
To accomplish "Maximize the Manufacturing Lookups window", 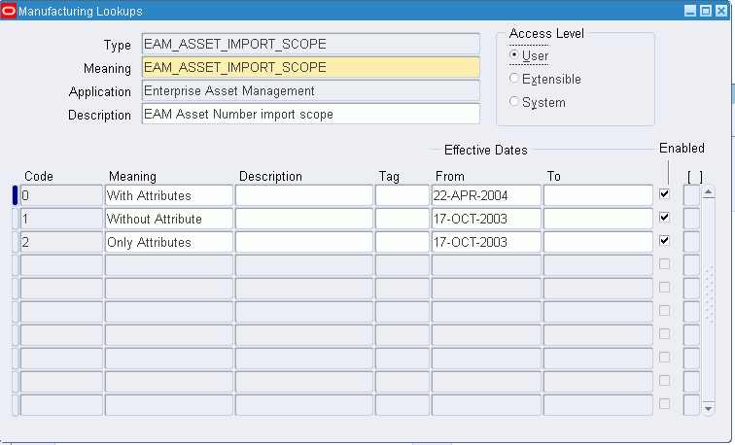I will [x=706, y=11].
